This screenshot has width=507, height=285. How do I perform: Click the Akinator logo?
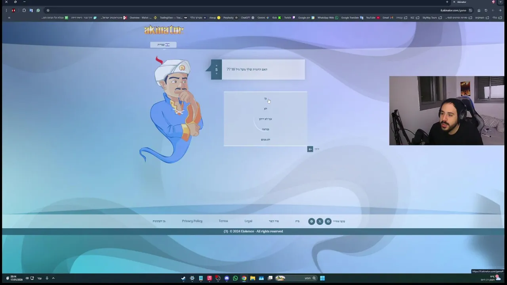point(164,30)
